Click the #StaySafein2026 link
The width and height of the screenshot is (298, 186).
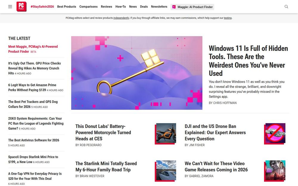coord(42,7)
